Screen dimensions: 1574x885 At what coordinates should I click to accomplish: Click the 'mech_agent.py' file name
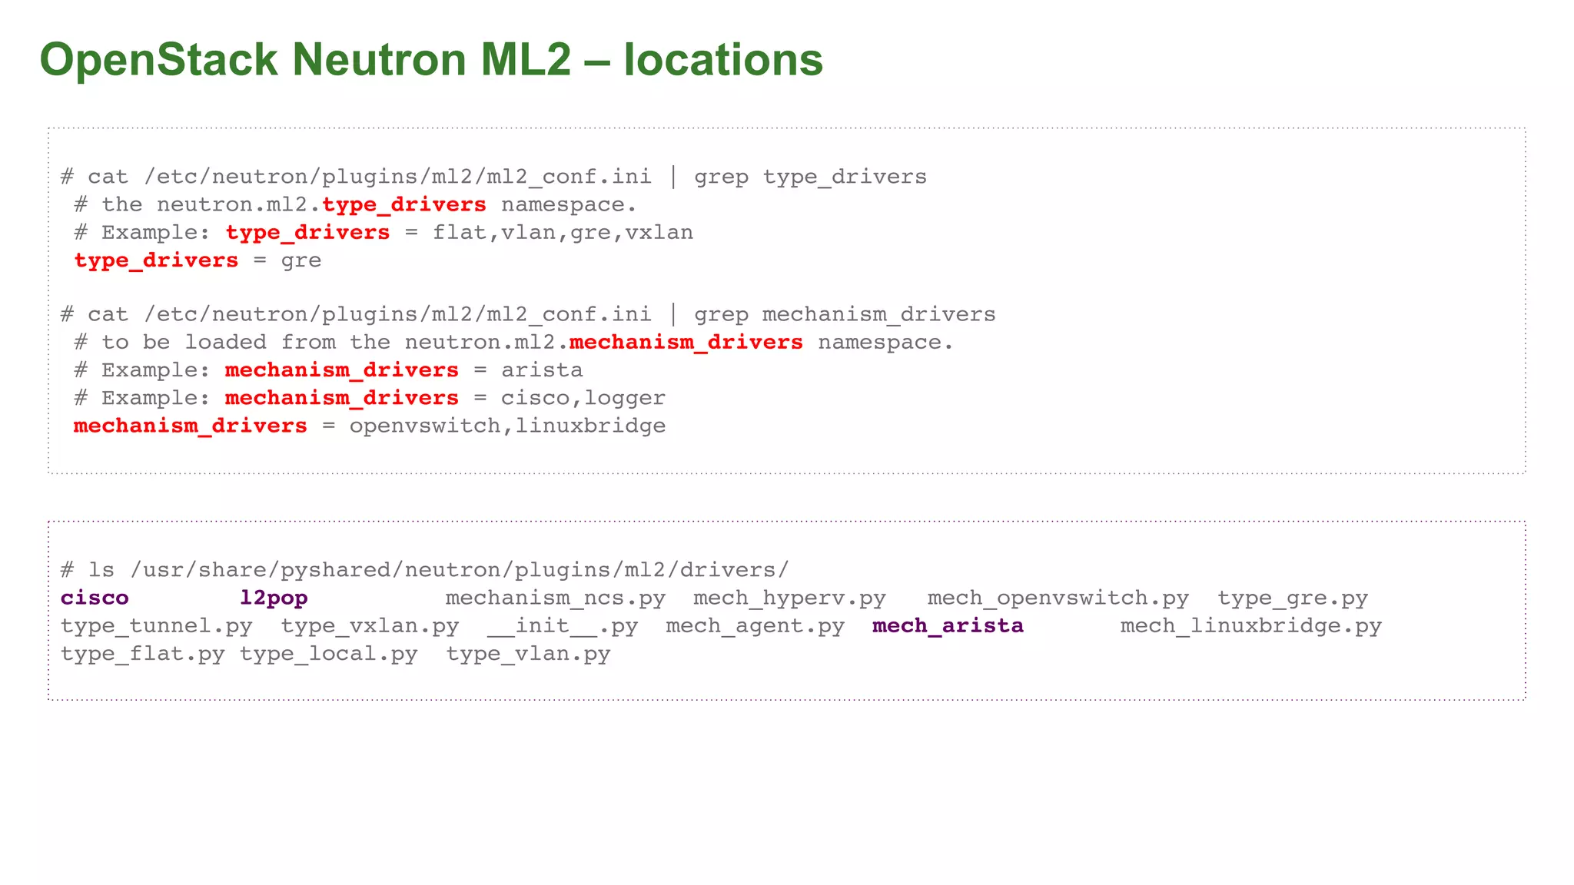[x=755, y=625]
